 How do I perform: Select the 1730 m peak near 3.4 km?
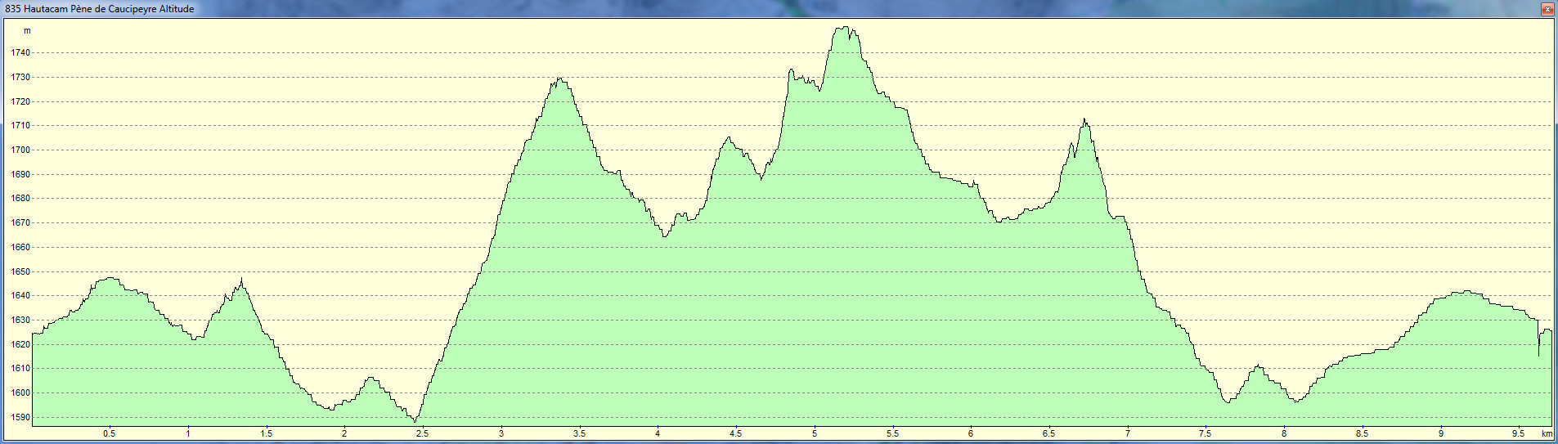(x=559, y=79)
